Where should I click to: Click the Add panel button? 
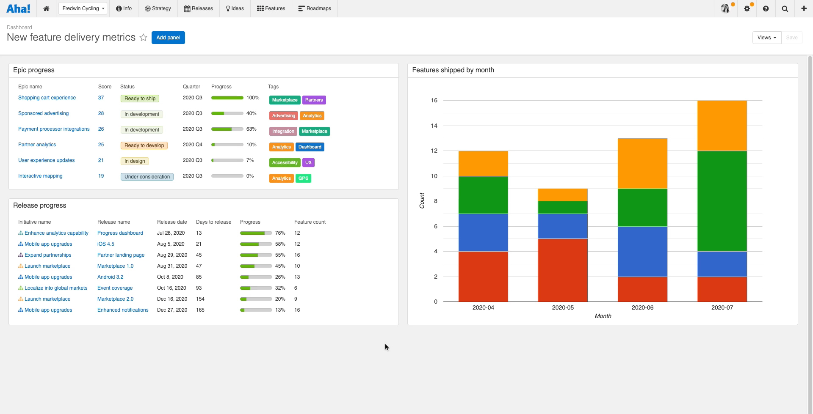click(168, 38)
